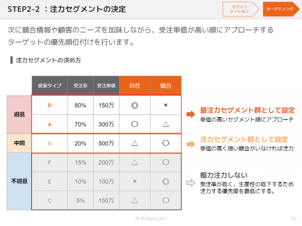Click the 不得意 blue category cell
This screenshot has height=226, width=302.
[x=19, y=181]
